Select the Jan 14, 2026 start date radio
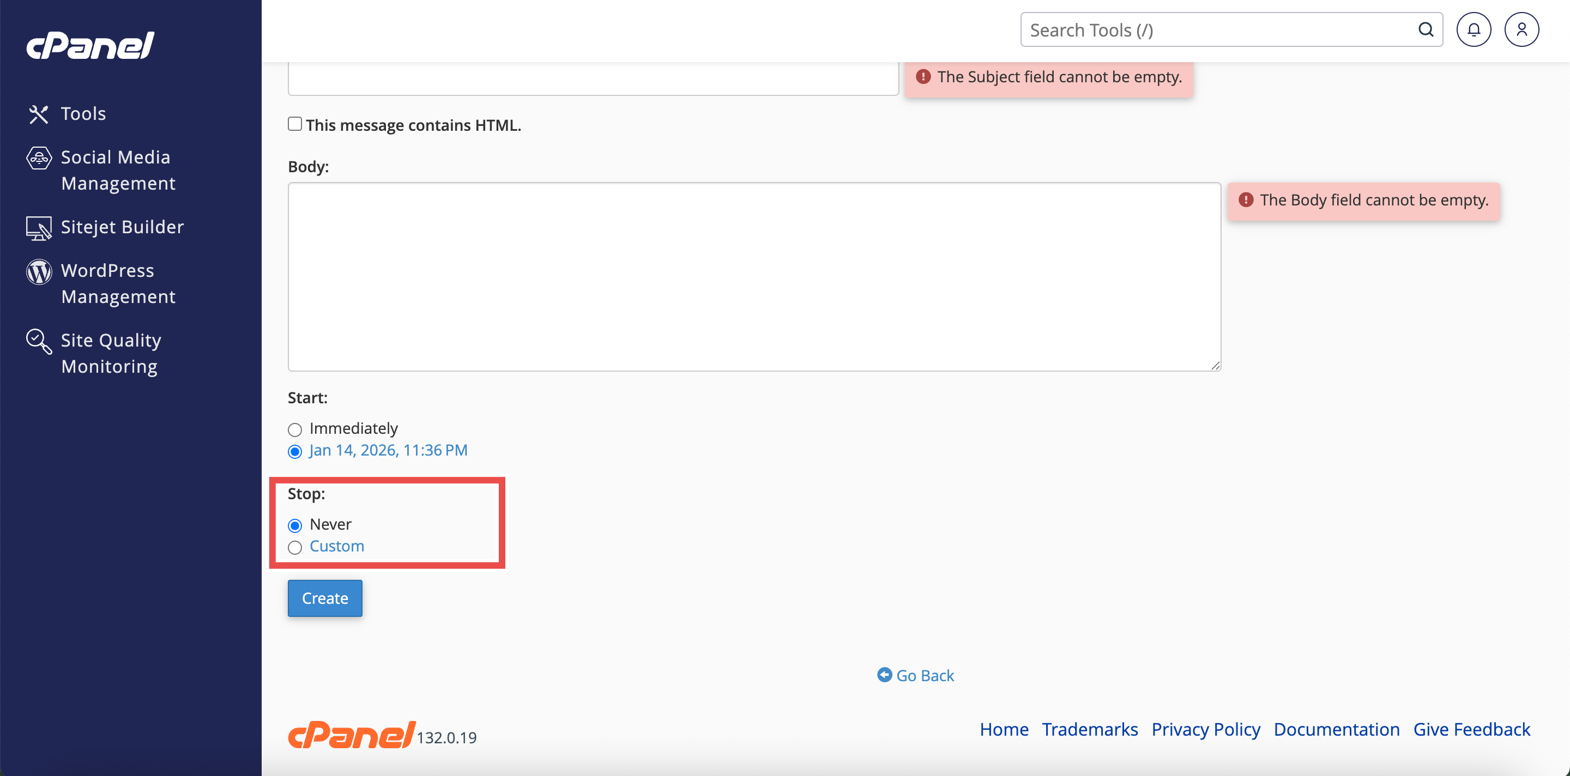Screen dimensions: 1570x776 [295, 452]
